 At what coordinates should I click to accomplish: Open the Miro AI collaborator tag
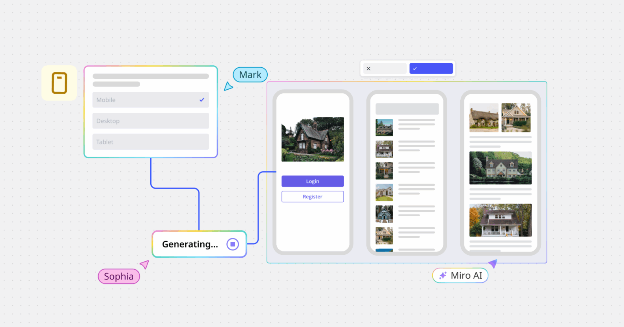tap(460, 275)
